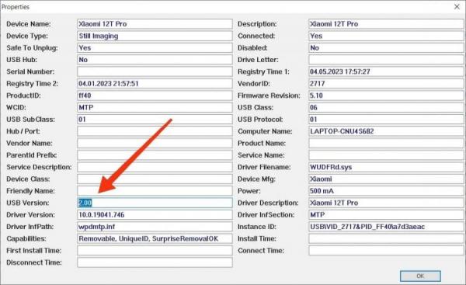This screenshot has height=285, width=466.
Task: Click the ParentId Prefix field
Action: pyautogui.click(x=155, y=155)
